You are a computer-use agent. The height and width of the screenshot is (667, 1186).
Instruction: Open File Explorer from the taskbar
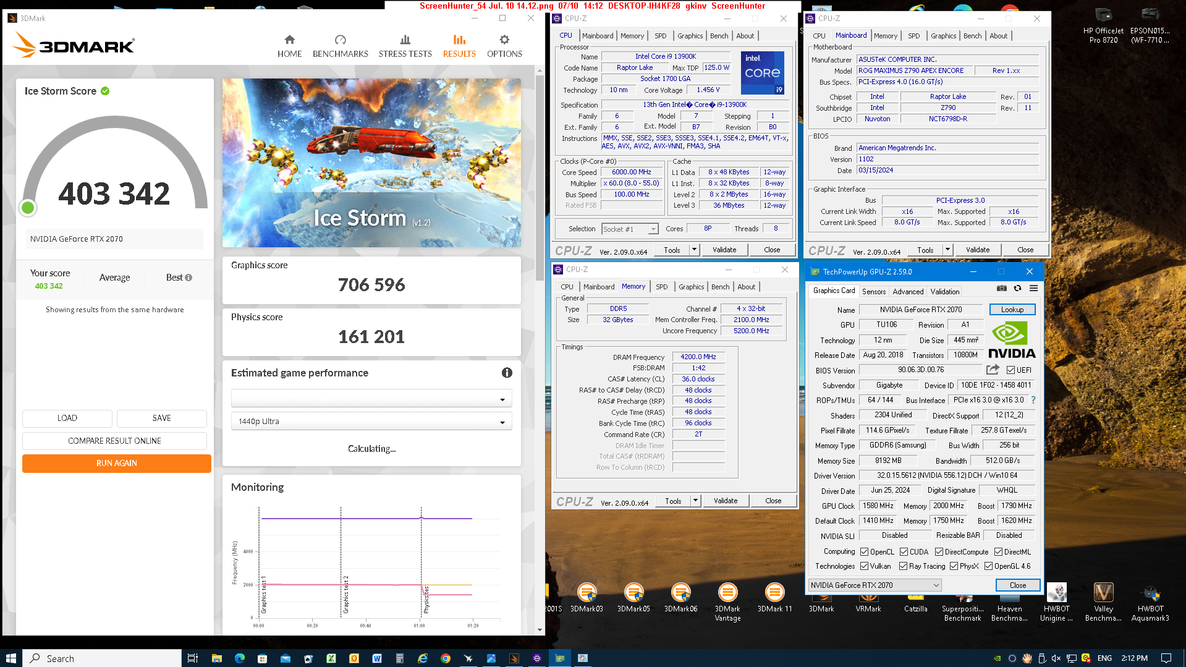216,658
